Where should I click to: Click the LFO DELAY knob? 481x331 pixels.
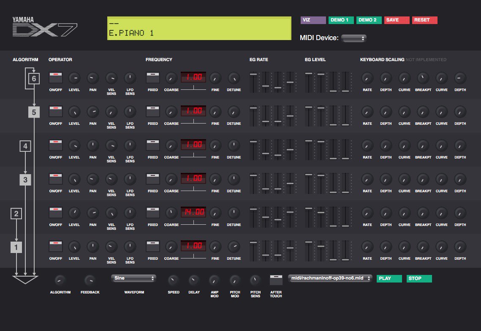pyautogui.click(x=194, y=279)
